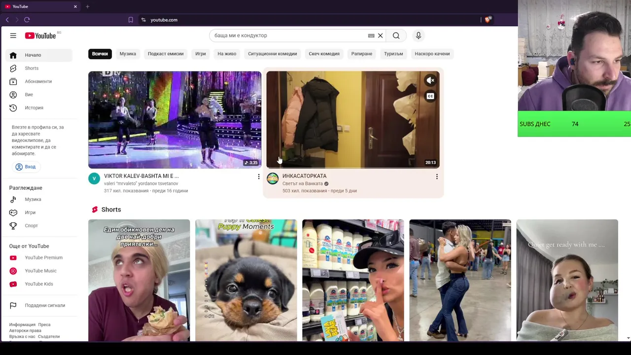Viewport: 631px width, 355px height.
Task: Bookmark this page icon
Action: 131,20
